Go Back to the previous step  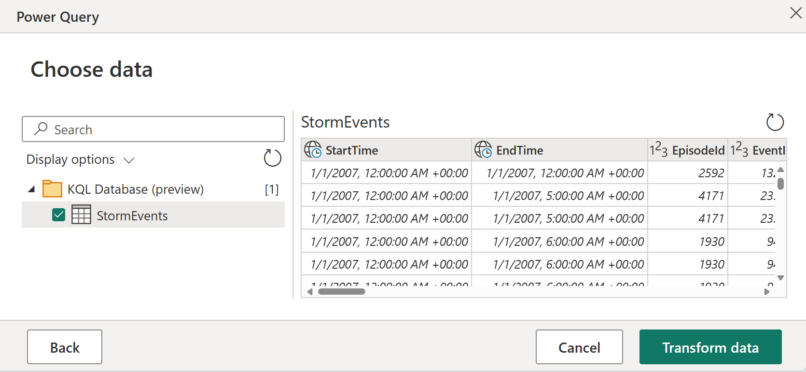click(x=65, y=347)
